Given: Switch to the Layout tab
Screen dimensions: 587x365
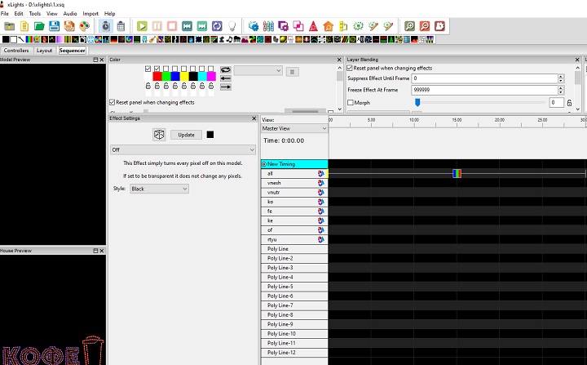Looking at the screenshot, I should [x=44, y=51].
